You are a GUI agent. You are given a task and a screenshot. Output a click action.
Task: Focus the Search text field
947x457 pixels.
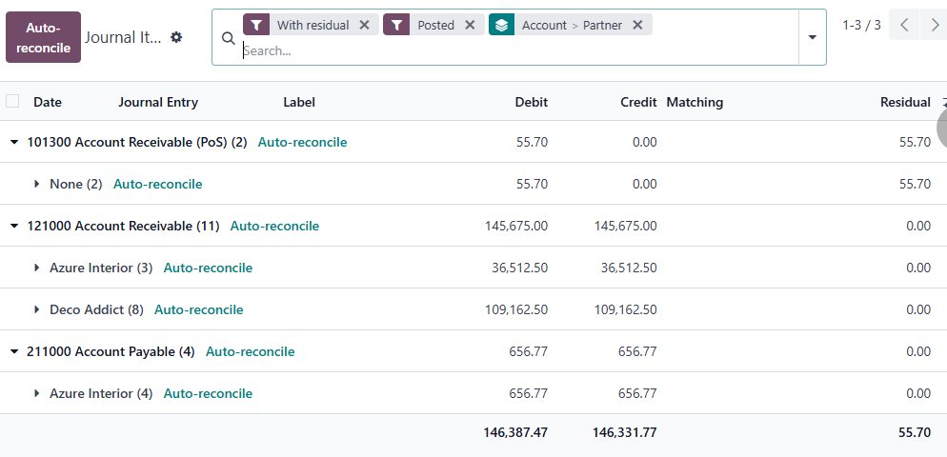(514, 50)
